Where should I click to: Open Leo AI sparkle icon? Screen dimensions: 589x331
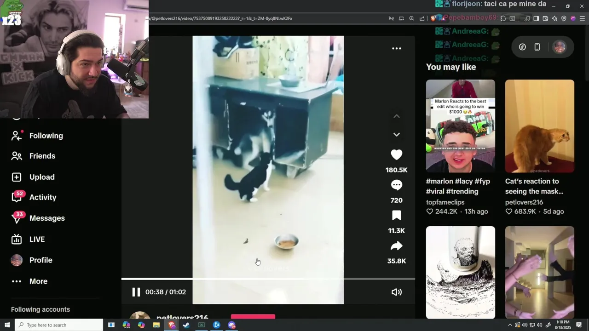pyautogui.click(x=554, y=18)
